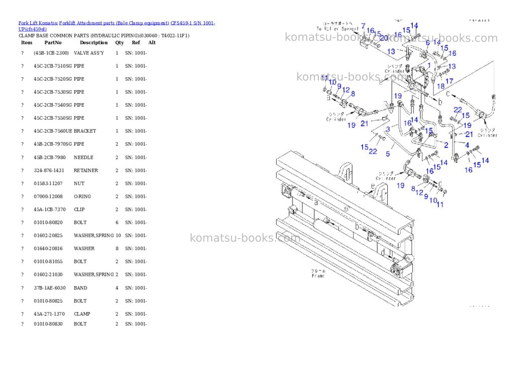Select part number 45C-2CB-7550SG
515x365 pixels.
[52, 118]
